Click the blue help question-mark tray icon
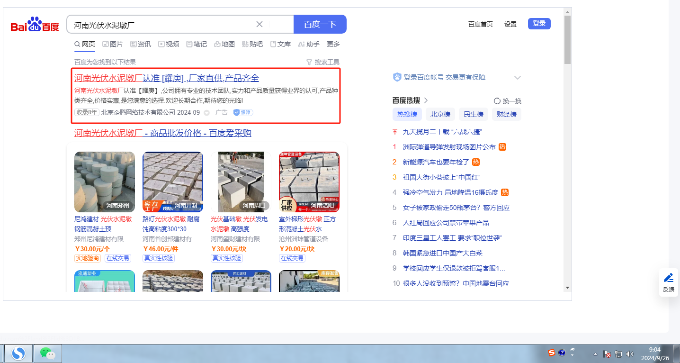This screenshot has height=363, width=680. click(562, 353)
